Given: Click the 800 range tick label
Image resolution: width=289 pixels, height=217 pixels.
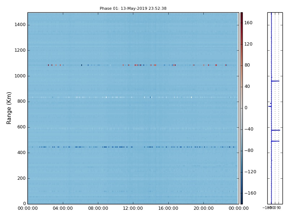Looking at the screenshot, I should (x=22, y=102).
